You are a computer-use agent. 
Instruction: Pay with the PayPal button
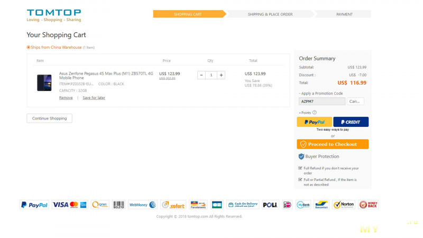pos(314,122)
